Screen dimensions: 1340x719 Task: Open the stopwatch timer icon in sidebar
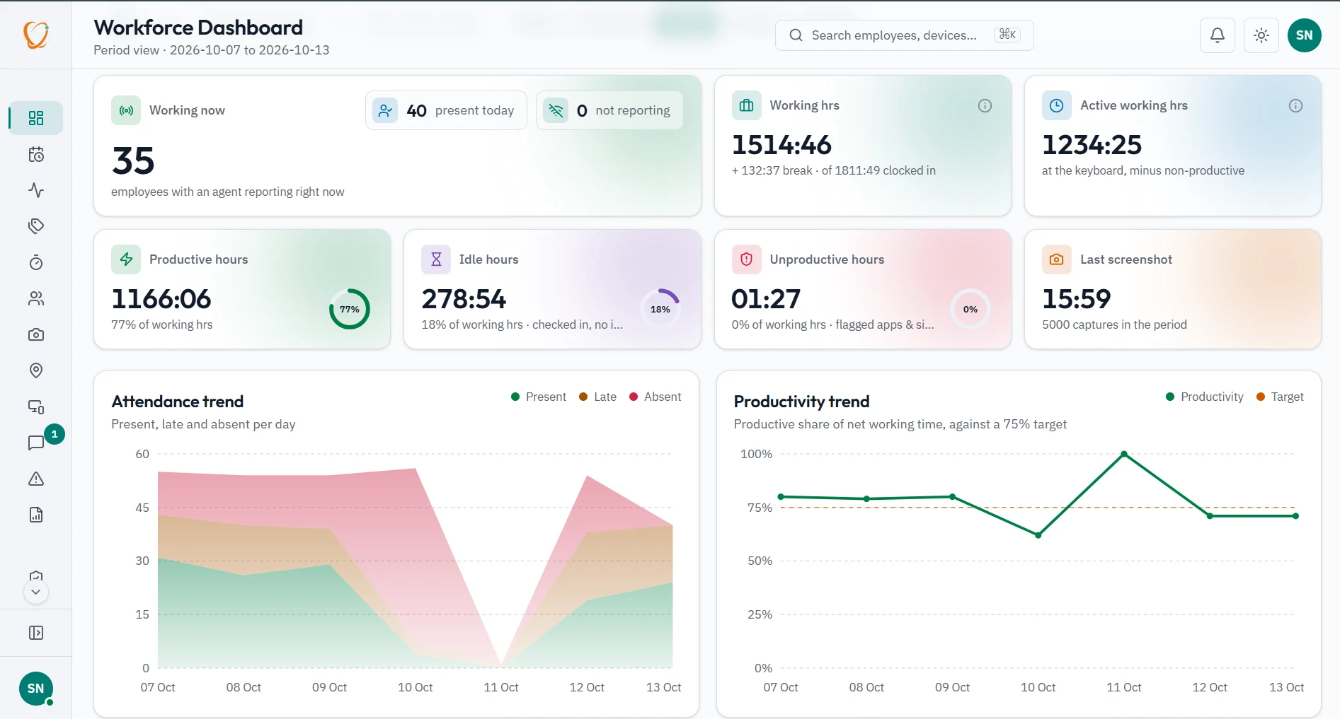[36, 263]
